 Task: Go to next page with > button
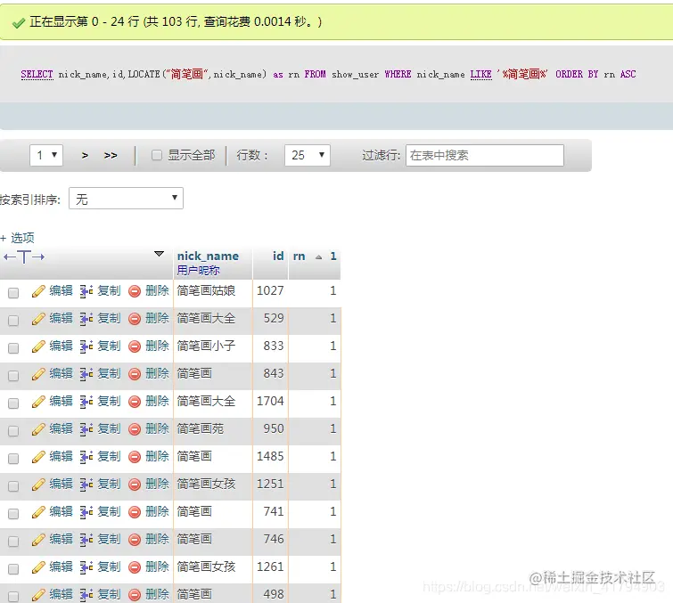click(x=85, y=155)
